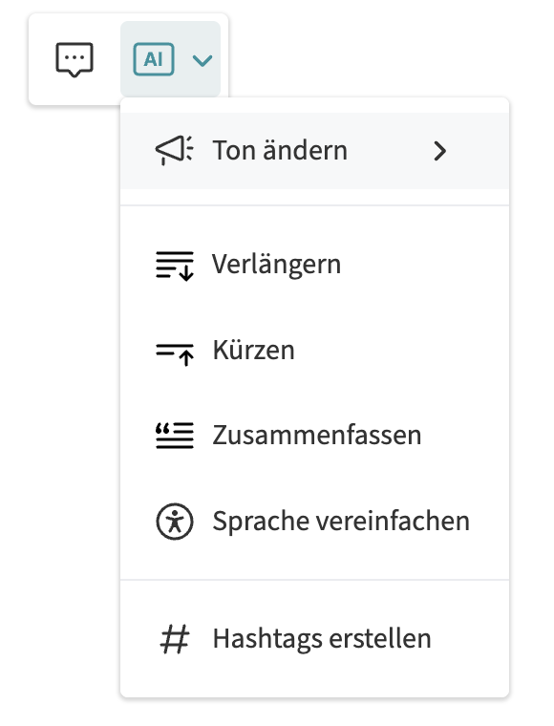Collapse the AI menu with teal chevron
Image resolution: width=554 pixels, height=726 pixels.
(202, 60)
